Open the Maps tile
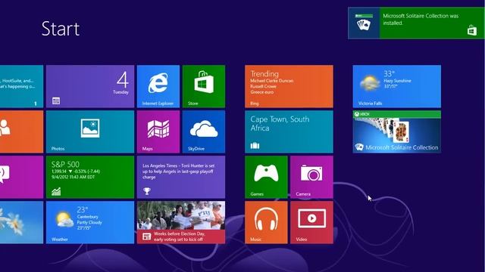Image resolution: width=485 pixels, height=272 pixels. [x=158, y=131]
